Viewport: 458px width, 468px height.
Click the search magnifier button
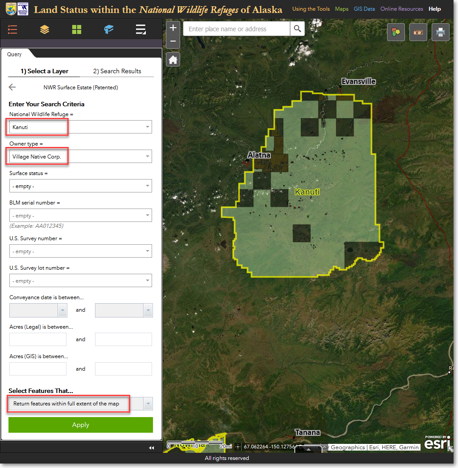pyautogui.click(x=297, y=29)
